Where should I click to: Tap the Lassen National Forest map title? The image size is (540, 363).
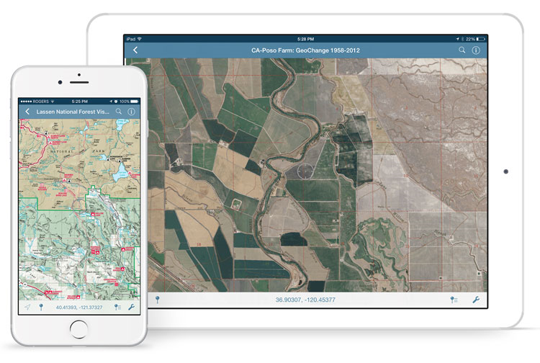(73, 112)
